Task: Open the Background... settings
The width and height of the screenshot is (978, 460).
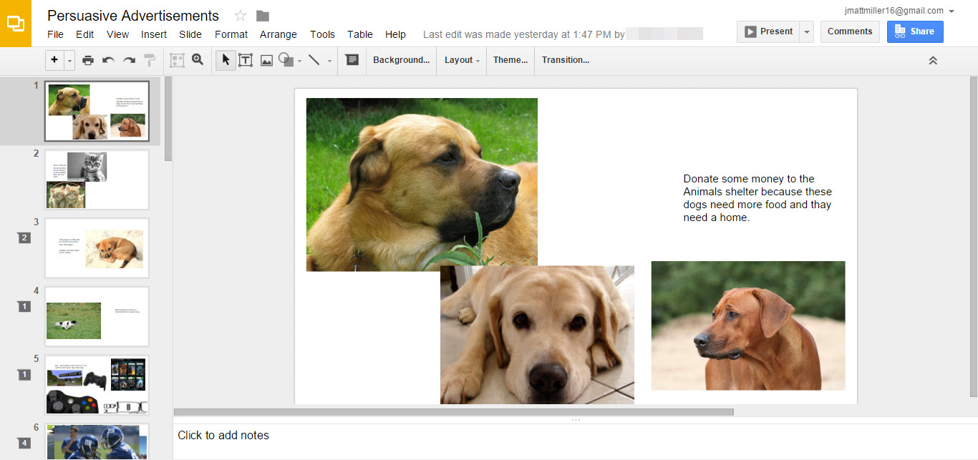Action: [x=401, y=60]
